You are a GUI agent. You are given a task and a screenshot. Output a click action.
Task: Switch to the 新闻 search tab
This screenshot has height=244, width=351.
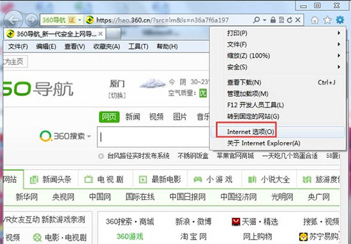coord(133,117)
